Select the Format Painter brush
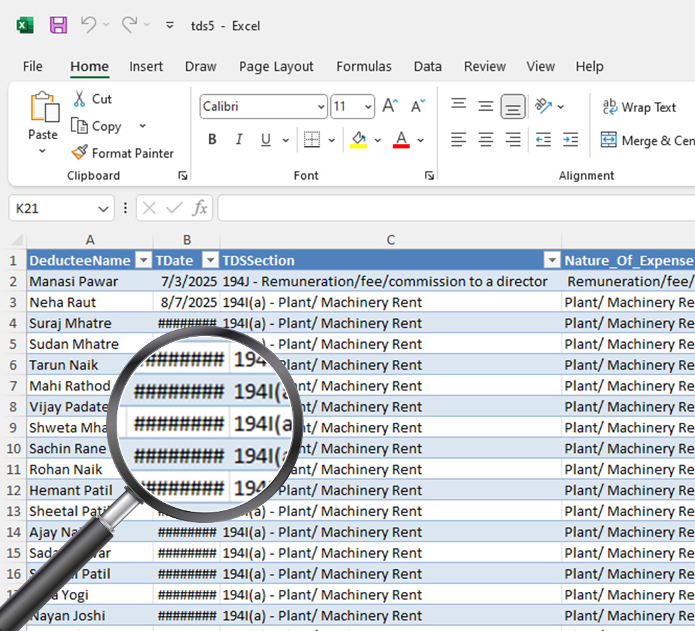This screenshot has height=631, width=695. tap(80, 153)
